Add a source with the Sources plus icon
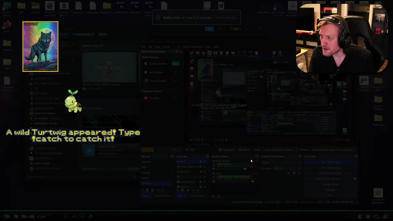 178,190
